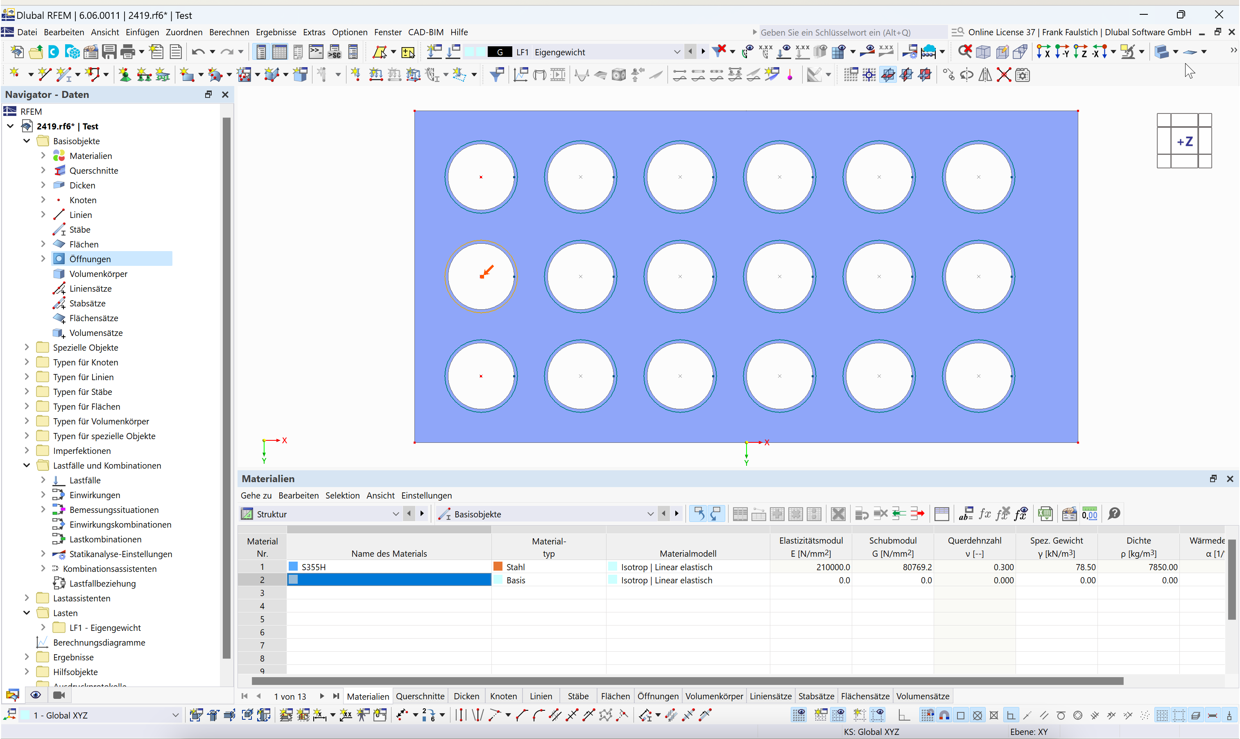Open the Struktur dropdown in Materialien panel
Screen dimensions: 1240x739
[396, 514]
